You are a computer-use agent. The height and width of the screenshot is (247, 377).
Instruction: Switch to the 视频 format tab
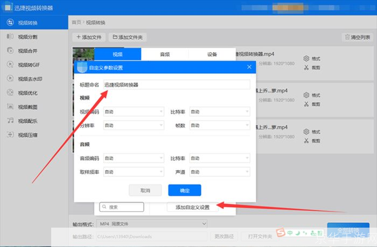point(117,54)
